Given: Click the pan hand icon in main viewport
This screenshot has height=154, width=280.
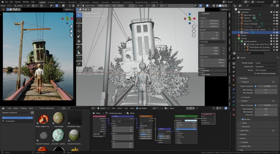Looking at the screenshot, I should 194,31.
